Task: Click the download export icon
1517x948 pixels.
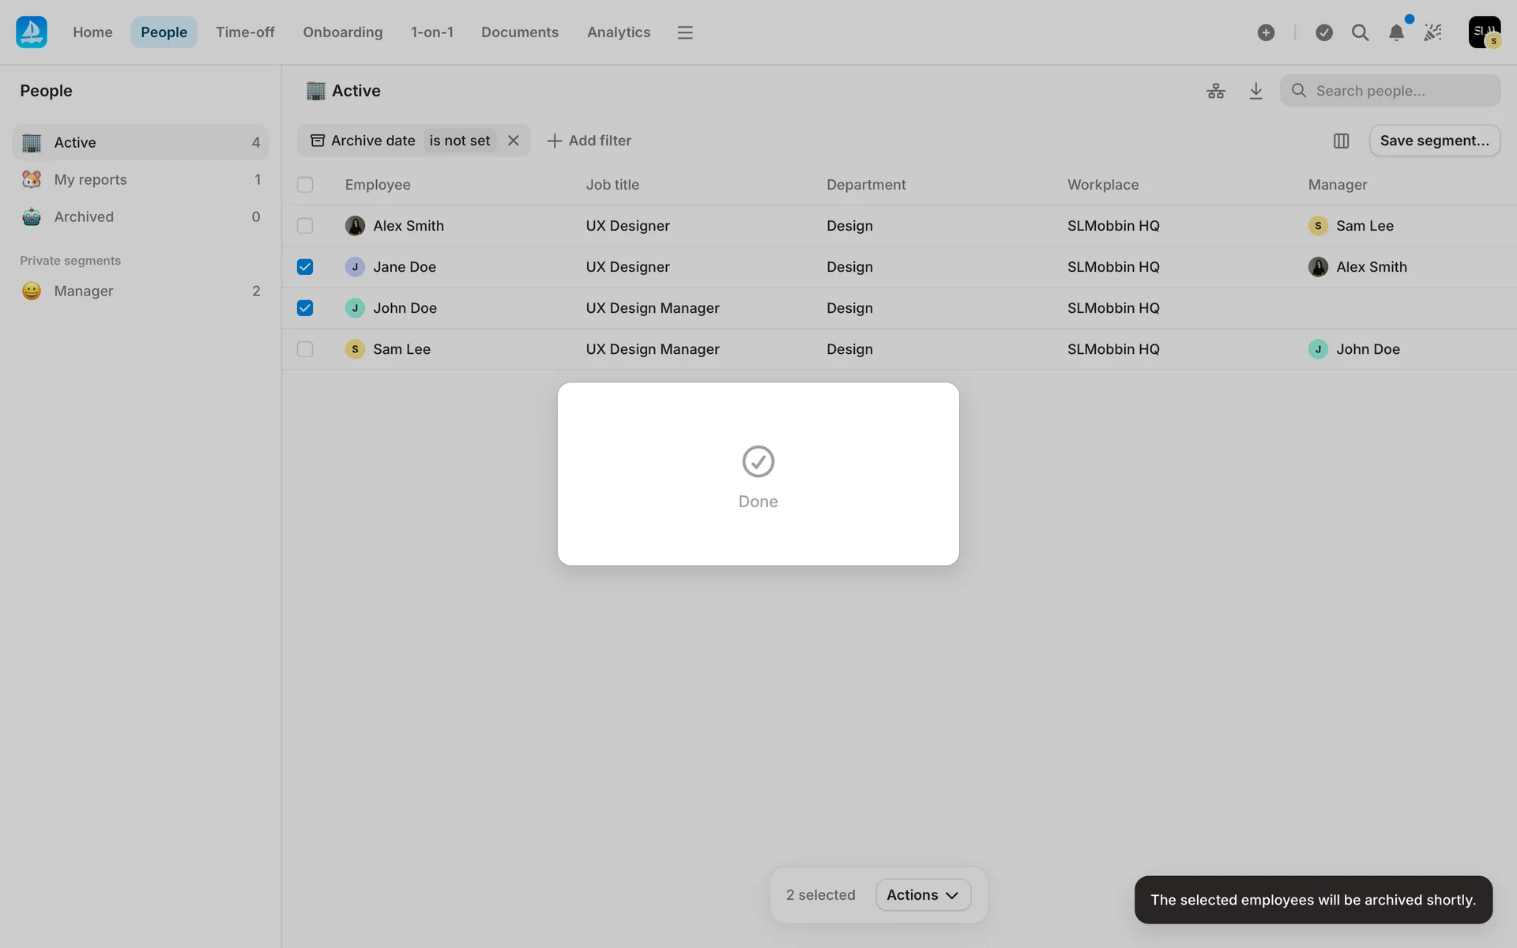Action: [1255, 91]
